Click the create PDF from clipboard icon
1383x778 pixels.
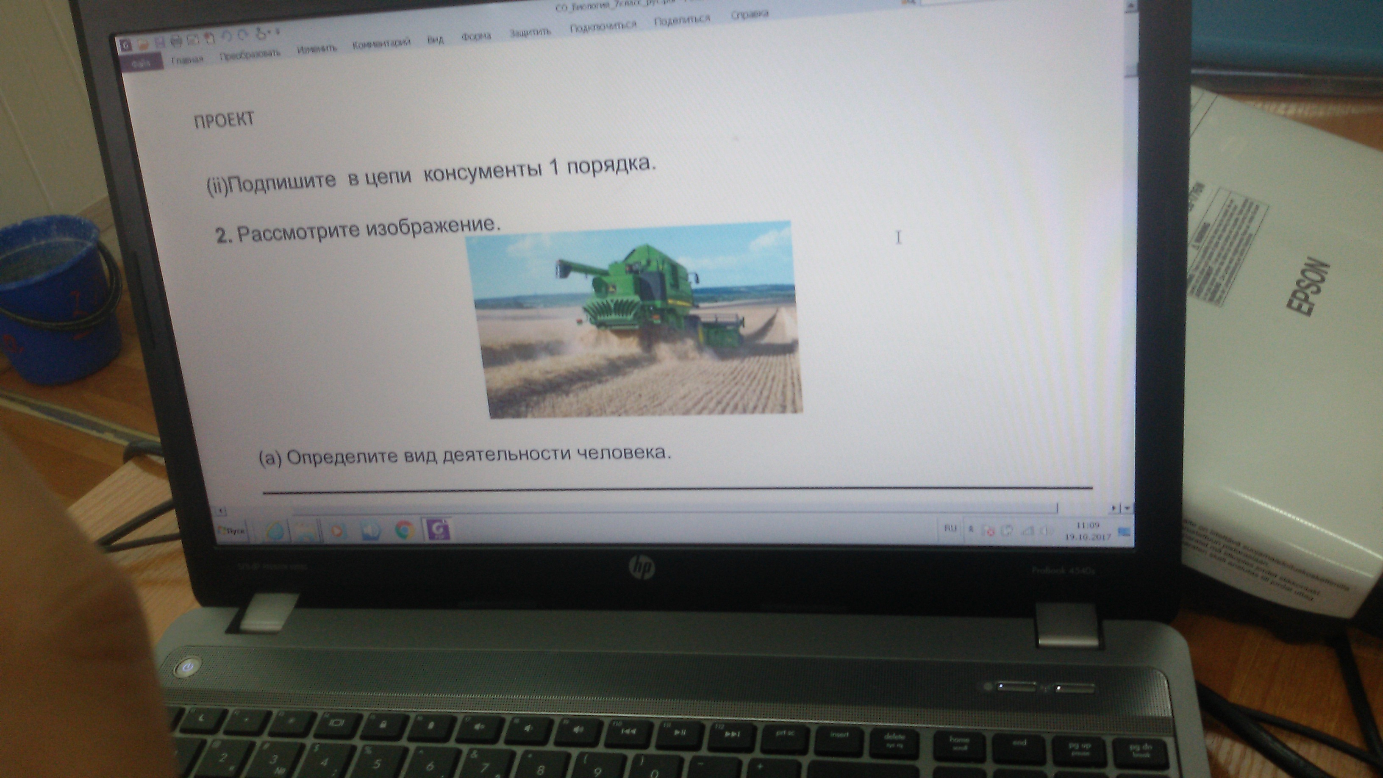click(x=209, y=38)
